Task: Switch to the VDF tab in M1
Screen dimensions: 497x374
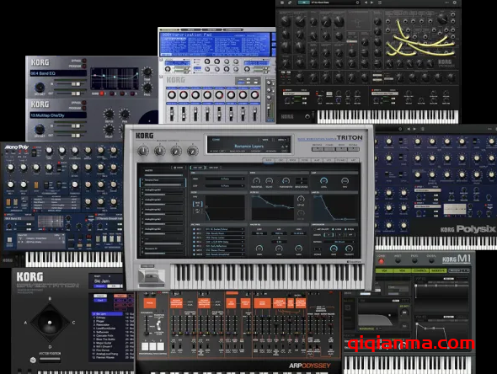Action: coord(384,270)
